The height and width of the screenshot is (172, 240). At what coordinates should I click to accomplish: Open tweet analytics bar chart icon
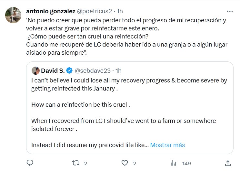[174, 163]
